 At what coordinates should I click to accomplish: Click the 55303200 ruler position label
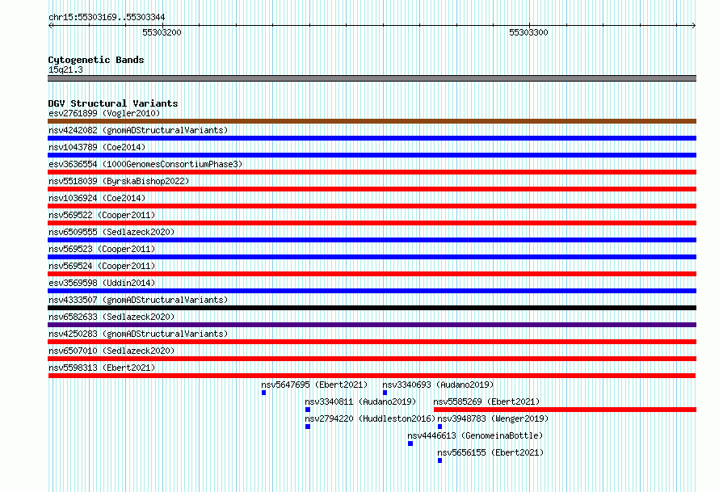point(162,32)
